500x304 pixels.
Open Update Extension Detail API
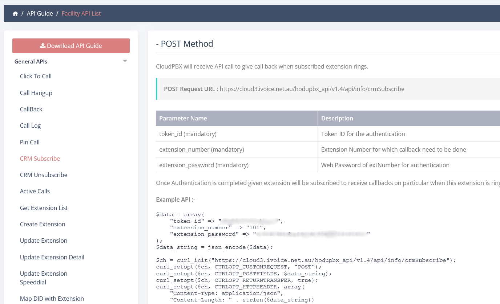tap(52, 257)
